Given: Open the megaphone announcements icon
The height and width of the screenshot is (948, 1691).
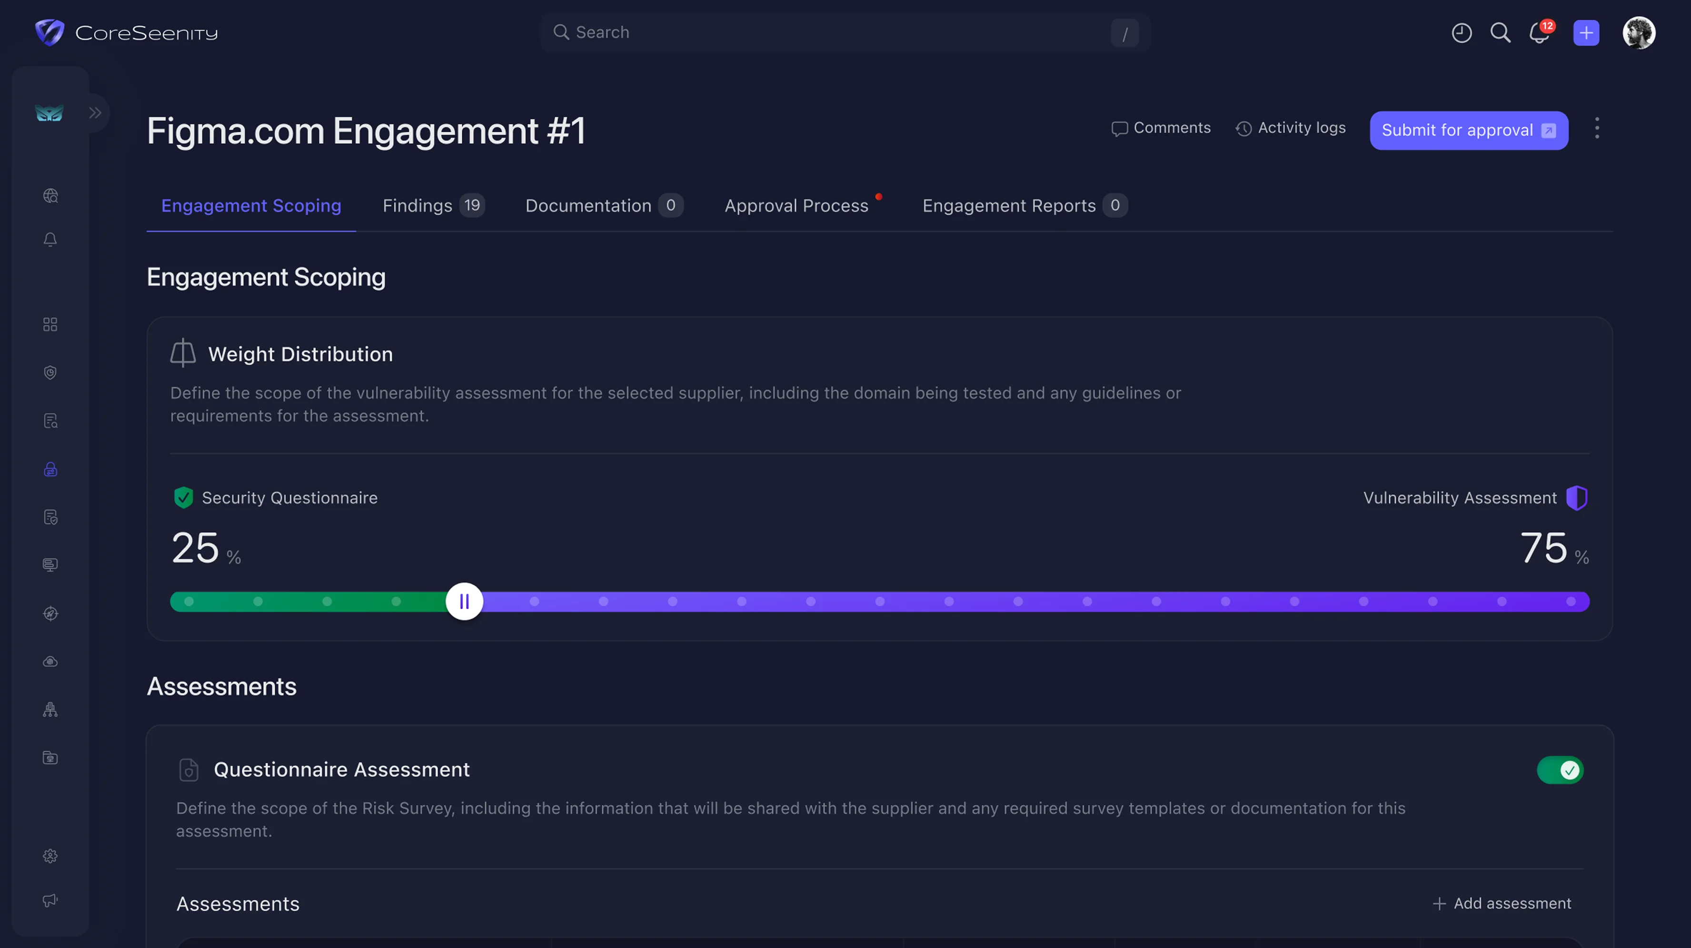Looking at the screenshot, I should (x=50, y=900).
